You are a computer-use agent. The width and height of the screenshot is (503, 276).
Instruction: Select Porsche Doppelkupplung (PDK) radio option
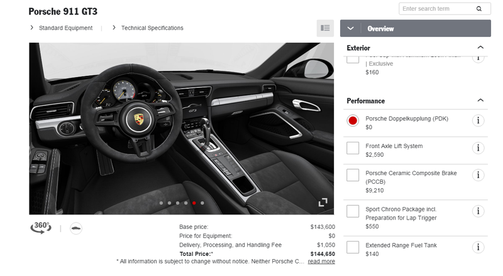[x=353, y=120]
